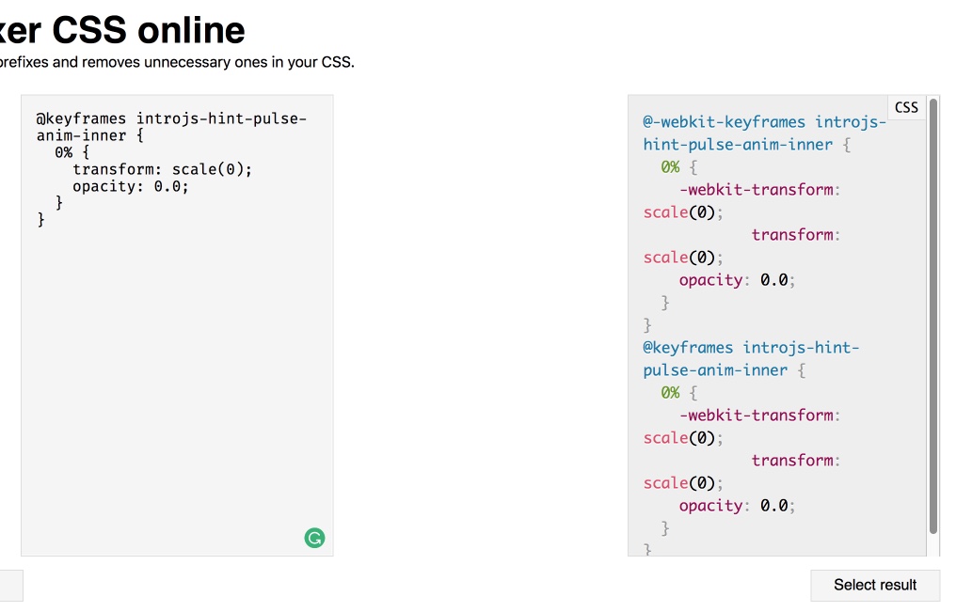Click the 'Autoprefixer CSS online' heading
956x612 pixels.
(x=122, y=29)
